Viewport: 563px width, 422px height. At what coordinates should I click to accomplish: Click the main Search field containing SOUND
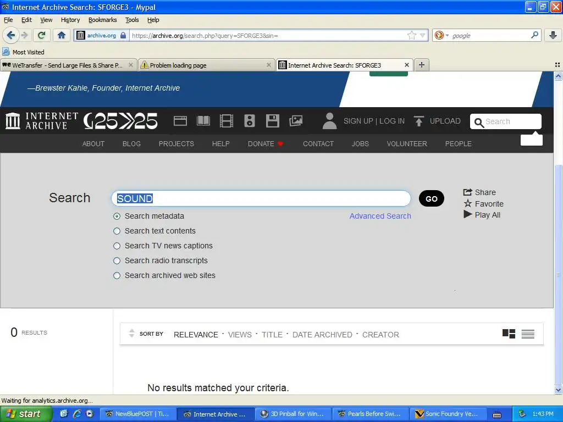261,198
